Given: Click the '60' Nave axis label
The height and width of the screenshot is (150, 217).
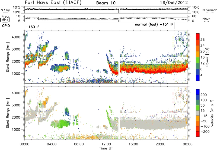Looking at the screenshot, I should [194, 16].
